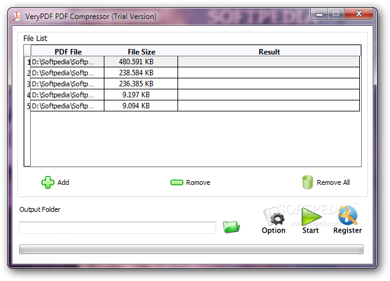Click the 9.094 KB file size cell
390x281 pixels.
tap(141, 106)
